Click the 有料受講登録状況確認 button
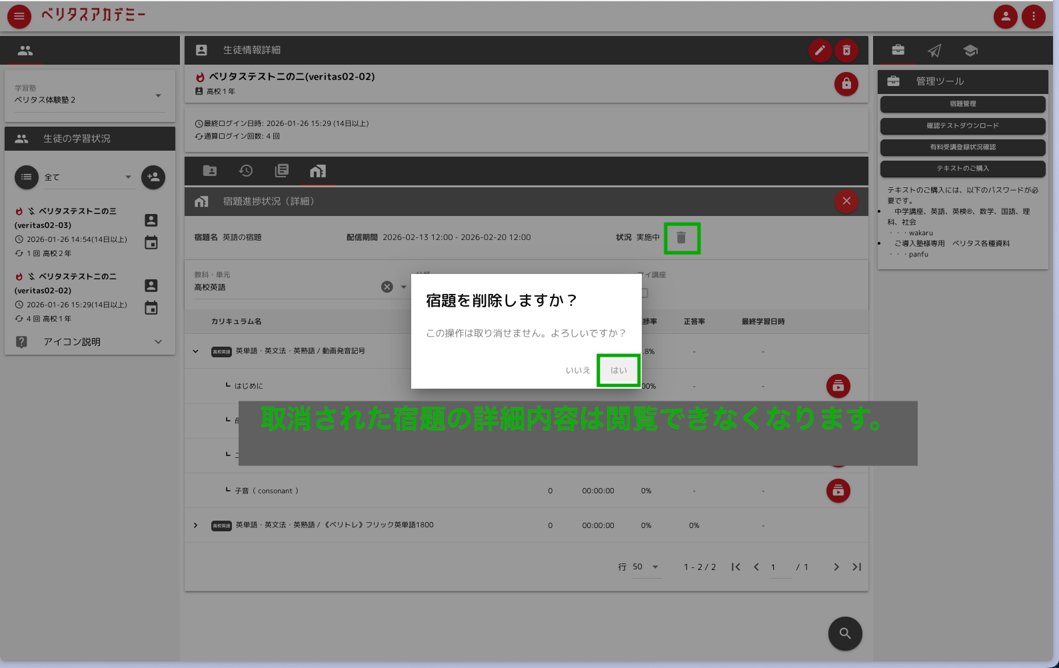 click(x=962, y=147)
